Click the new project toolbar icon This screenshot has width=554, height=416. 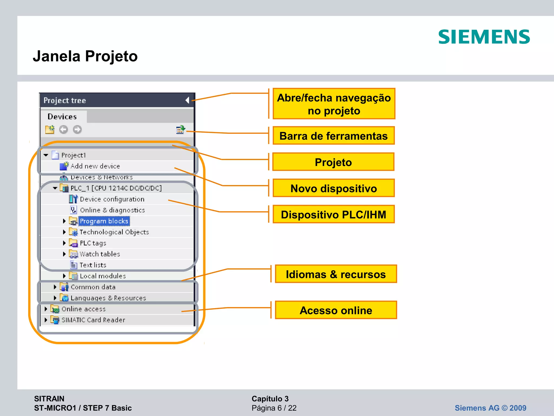pos(50,129)
